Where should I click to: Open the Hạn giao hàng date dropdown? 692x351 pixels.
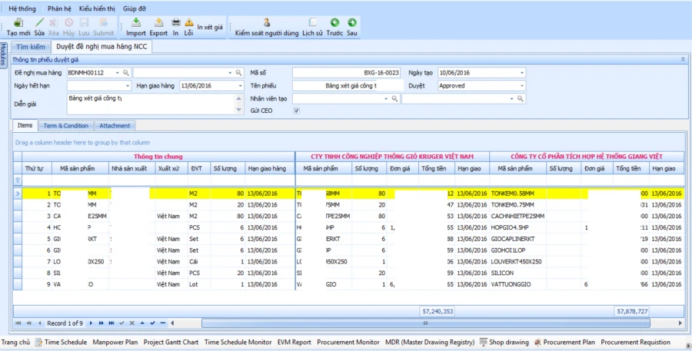coord(240,85)
